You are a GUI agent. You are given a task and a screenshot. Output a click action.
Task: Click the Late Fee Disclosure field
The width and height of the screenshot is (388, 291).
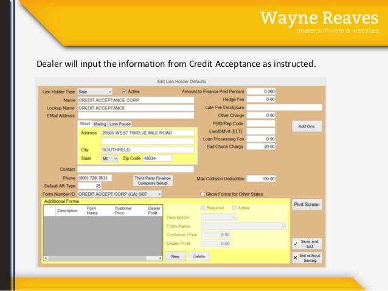tap(285, 108)
